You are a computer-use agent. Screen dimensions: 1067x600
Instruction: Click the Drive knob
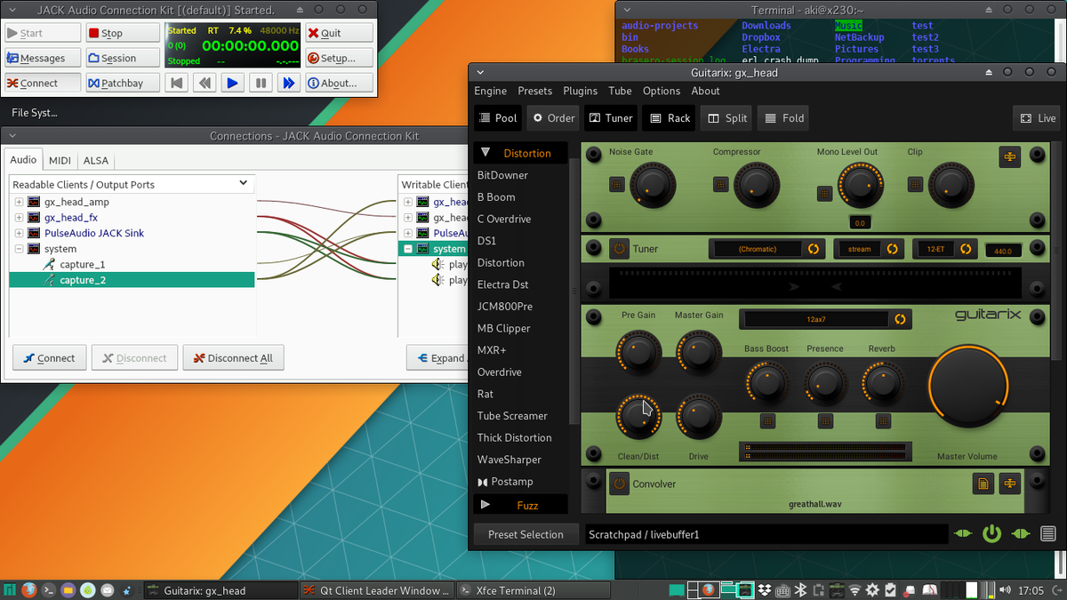(699, 415)
